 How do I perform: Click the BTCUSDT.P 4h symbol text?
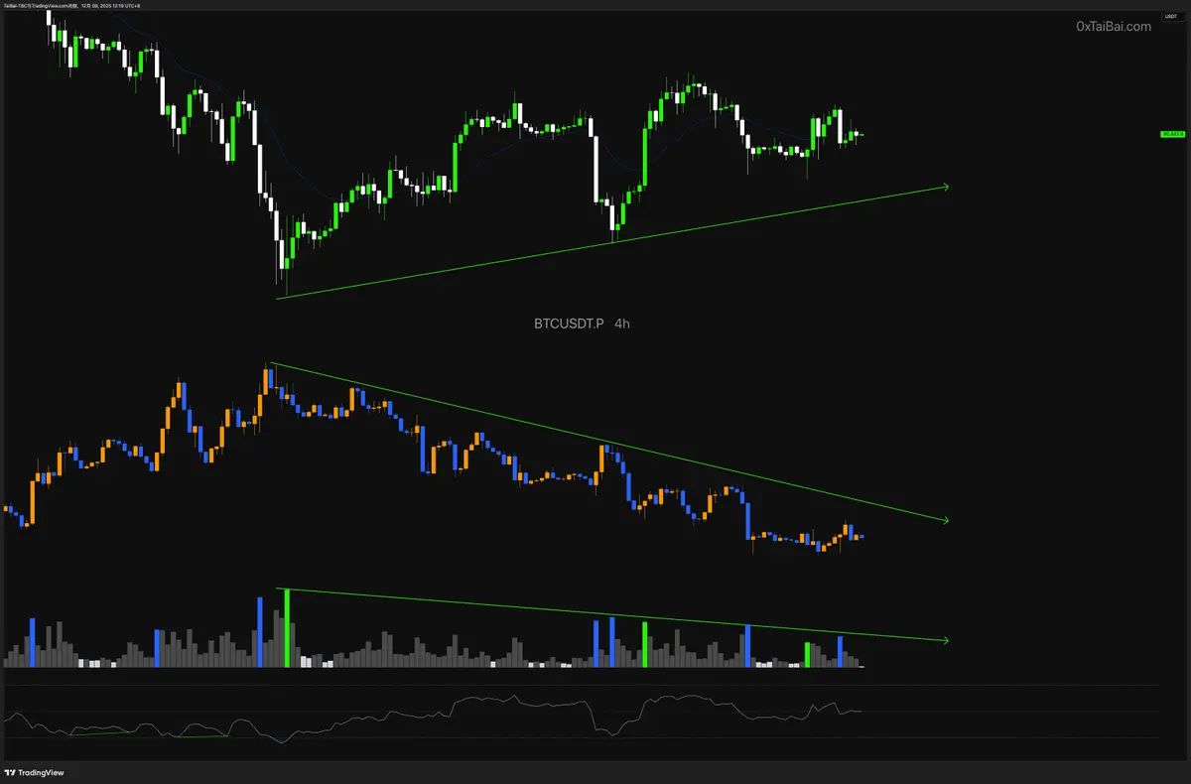tap(581, 324)
